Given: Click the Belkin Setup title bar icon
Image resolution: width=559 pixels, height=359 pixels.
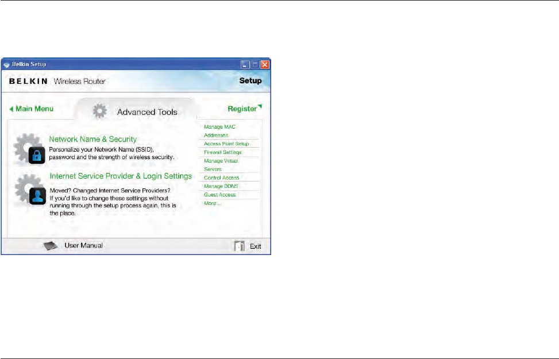Looking at the screenshot, I should coord(6,65).
